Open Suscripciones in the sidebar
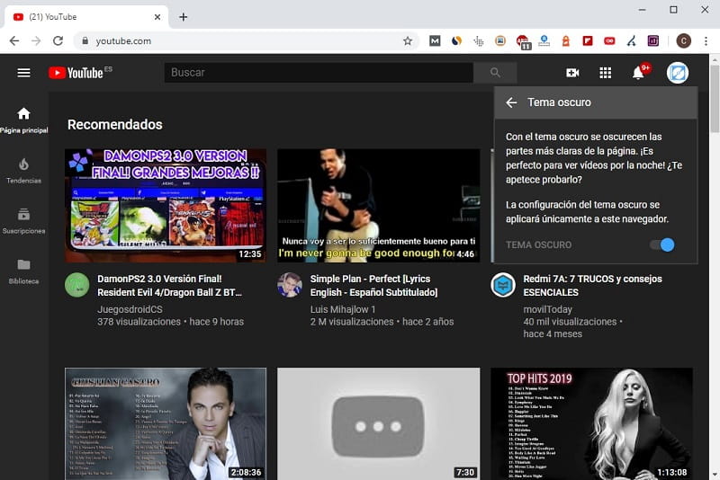This screenshot has height=480, width=720. coord(23,220)
